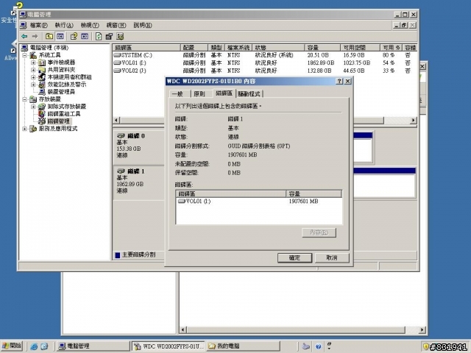Click the blue help icon in the taskbar
This screenshot has height=353, width=471.
pos(318,346)
